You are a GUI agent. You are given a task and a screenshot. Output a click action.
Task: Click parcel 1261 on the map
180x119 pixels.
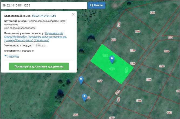[152, 13]
